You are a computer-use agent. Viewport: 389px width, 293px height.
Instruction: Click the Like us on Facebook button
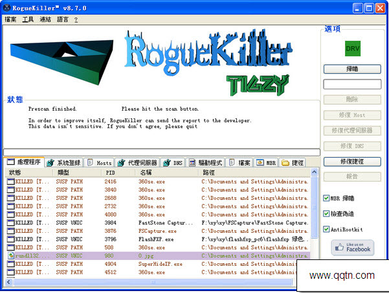coord(352,246)
